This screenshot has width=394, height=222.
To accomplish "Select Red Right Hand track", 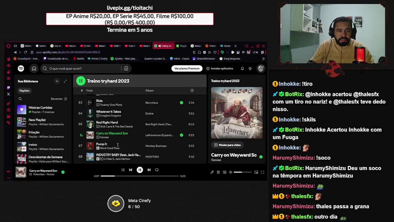I will (140, 124).
